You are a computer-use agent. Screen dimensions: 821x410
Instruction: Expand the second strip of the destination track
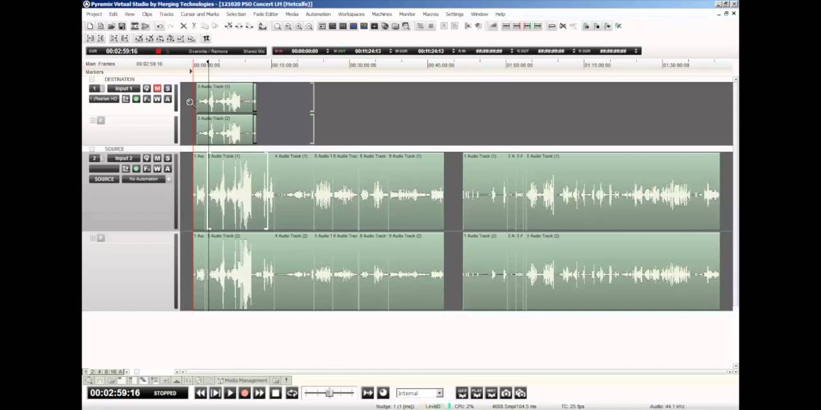click(92, 120)
